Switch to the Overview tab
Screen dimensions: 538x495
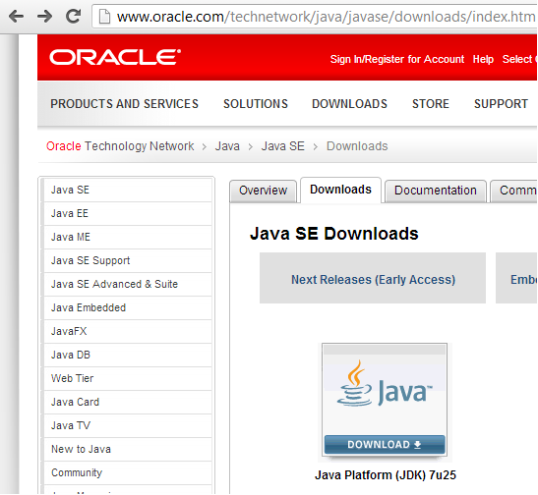[x=263, y=191]
